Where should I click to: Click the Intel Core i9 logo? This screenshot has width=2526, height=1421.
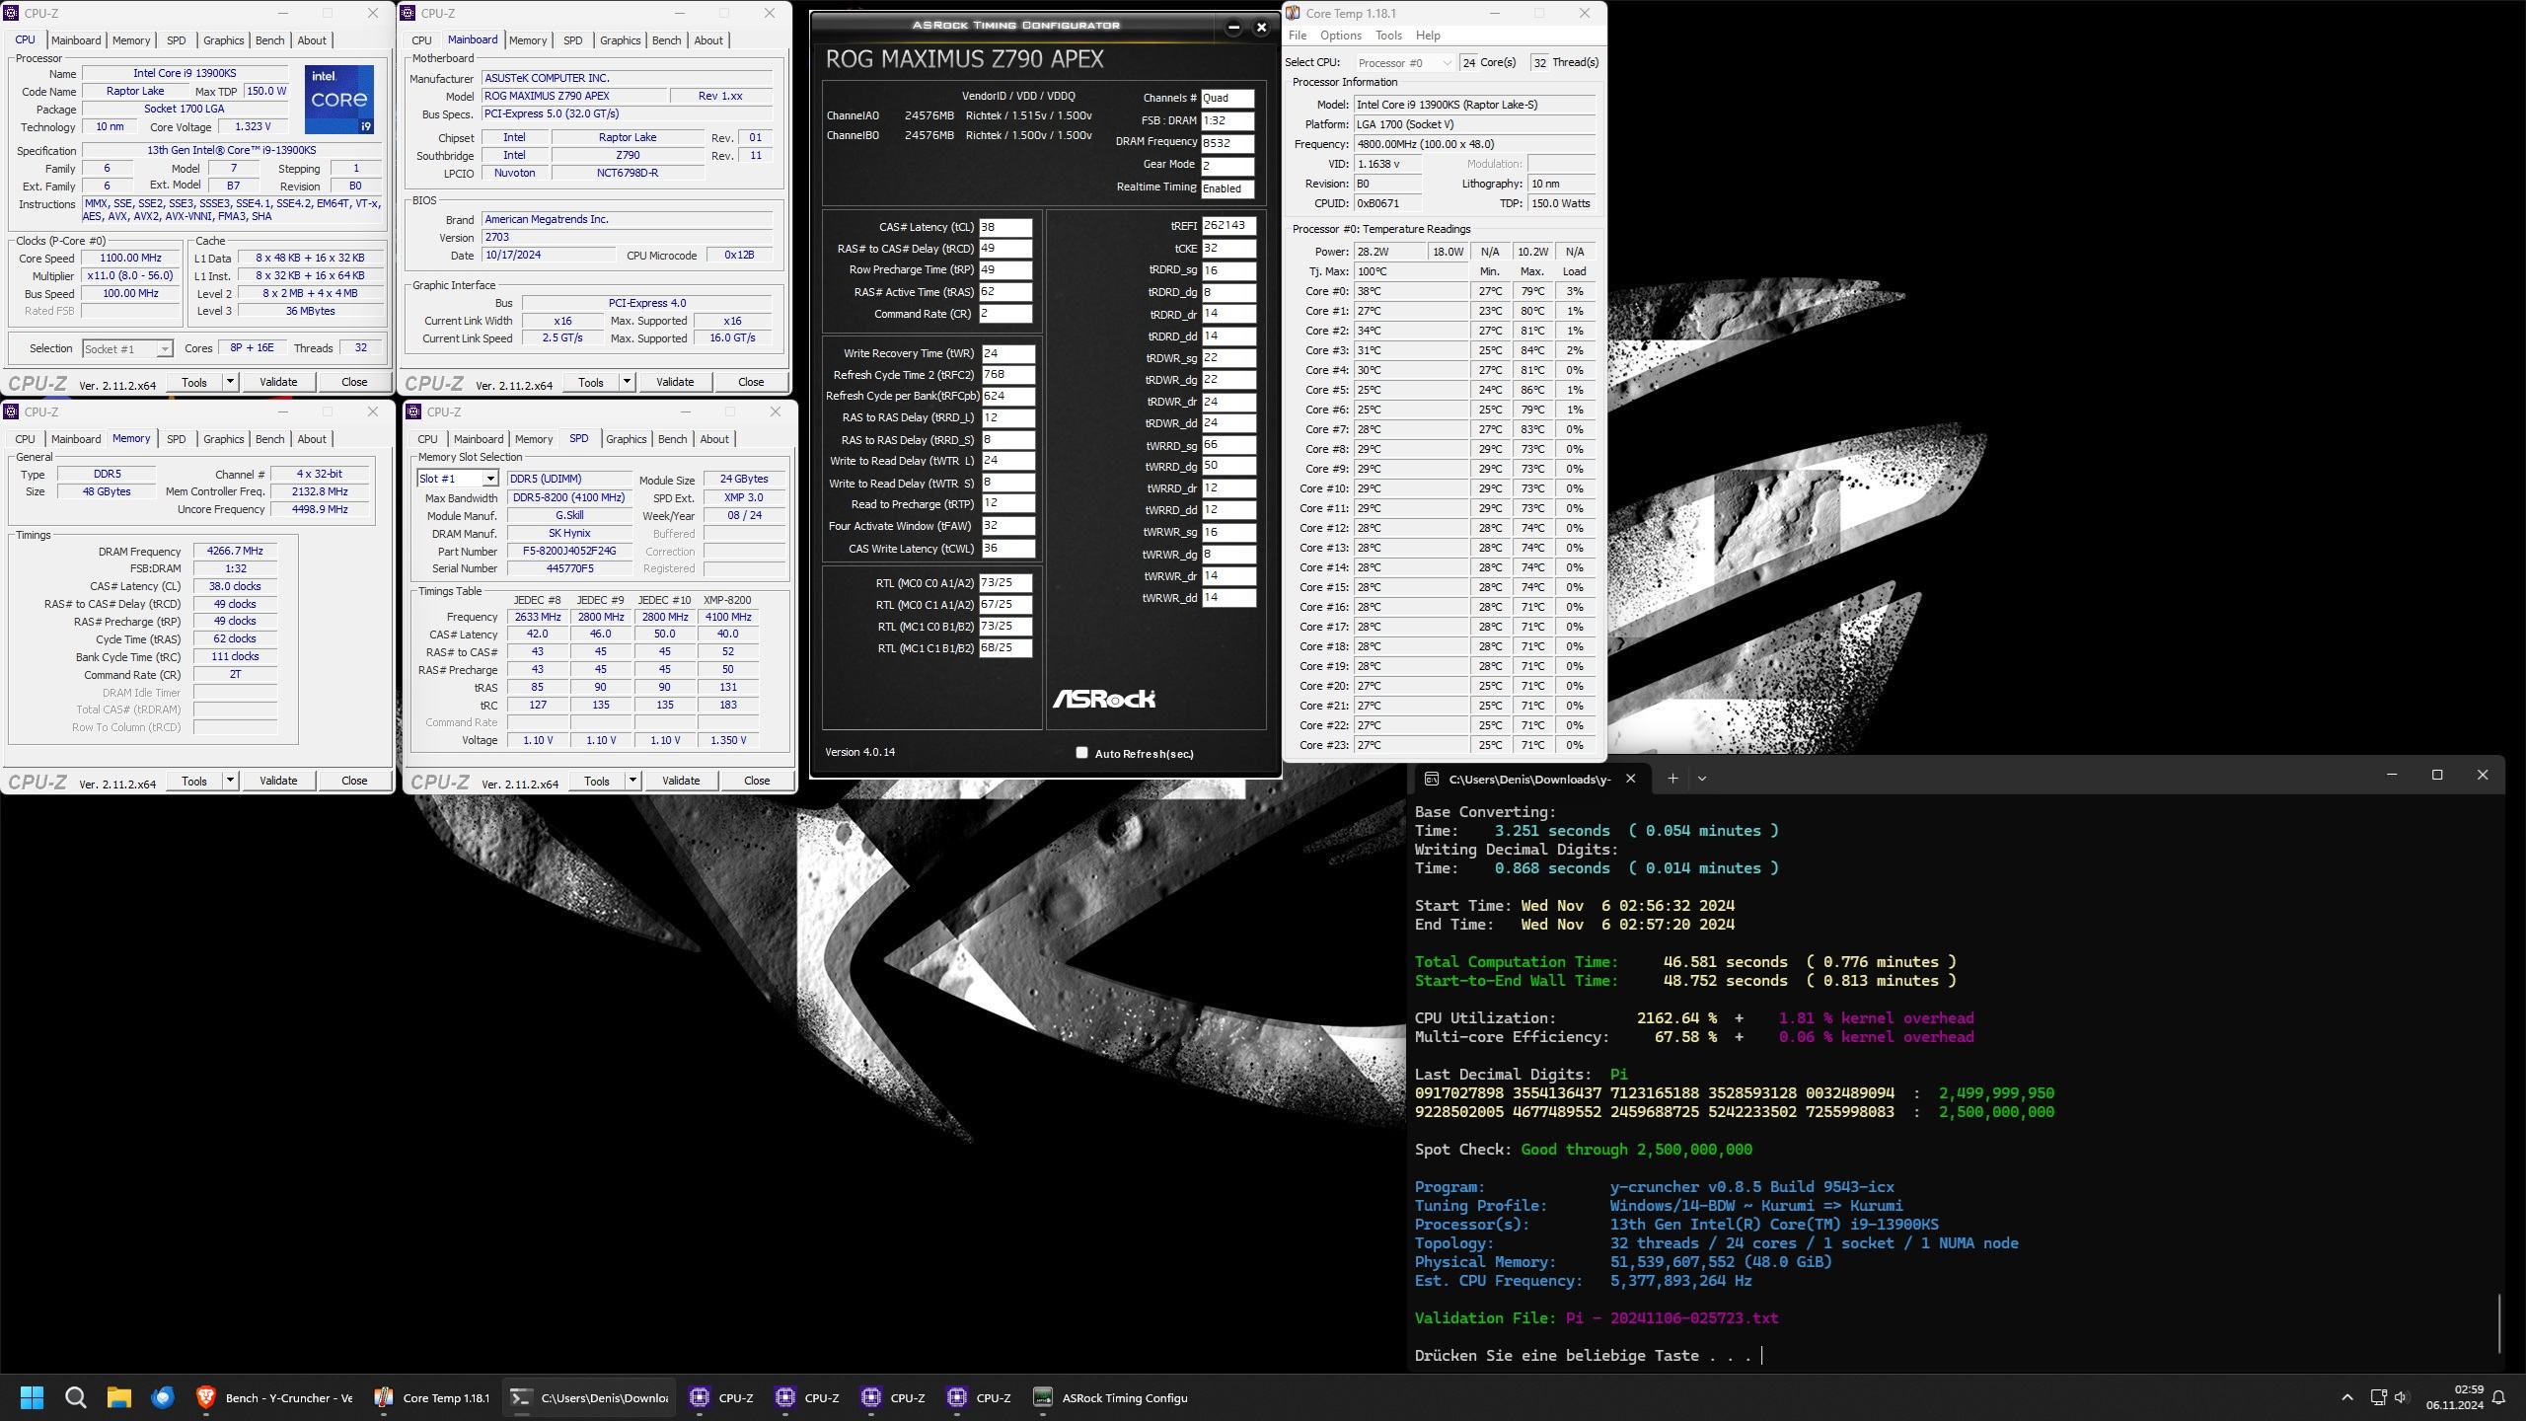point(338,100)
